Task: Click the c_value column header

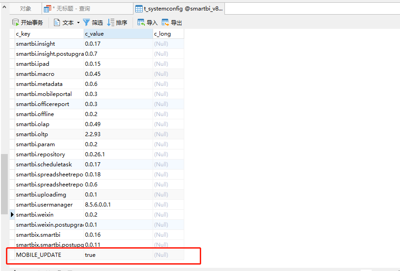Action: 118,34
